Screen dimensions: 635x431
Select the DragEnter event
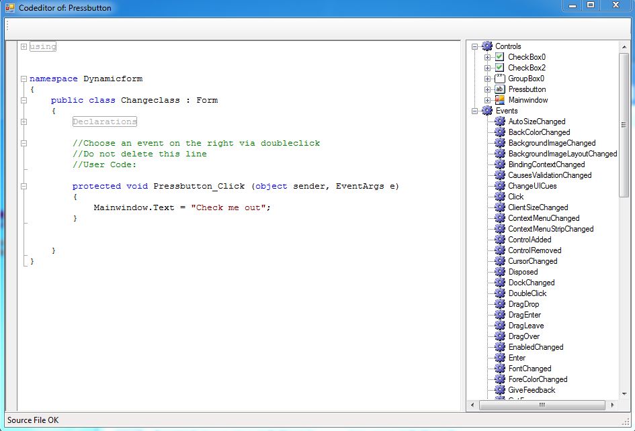(524, 315)
